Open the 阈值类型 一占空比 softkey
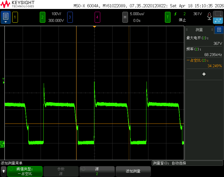The width and height of the screenshot is (224, 177). pos(25,171)
